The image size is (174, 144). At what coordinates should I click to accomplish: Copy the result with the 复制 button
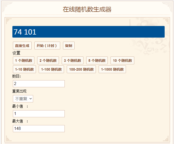coord(69,46)
